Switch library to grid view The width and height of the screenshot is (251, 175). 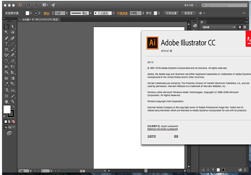tap(240, 27)
